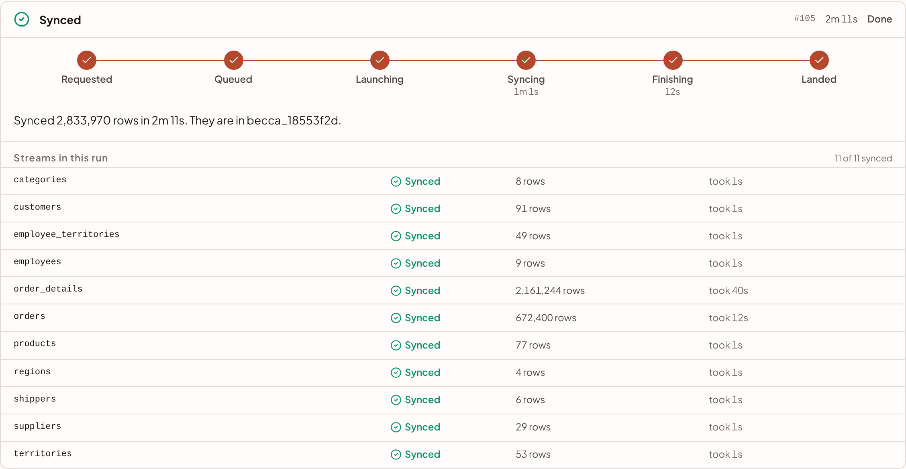Click the 'took 40s' duration
The image size is (906, 469).
(728, 291)
